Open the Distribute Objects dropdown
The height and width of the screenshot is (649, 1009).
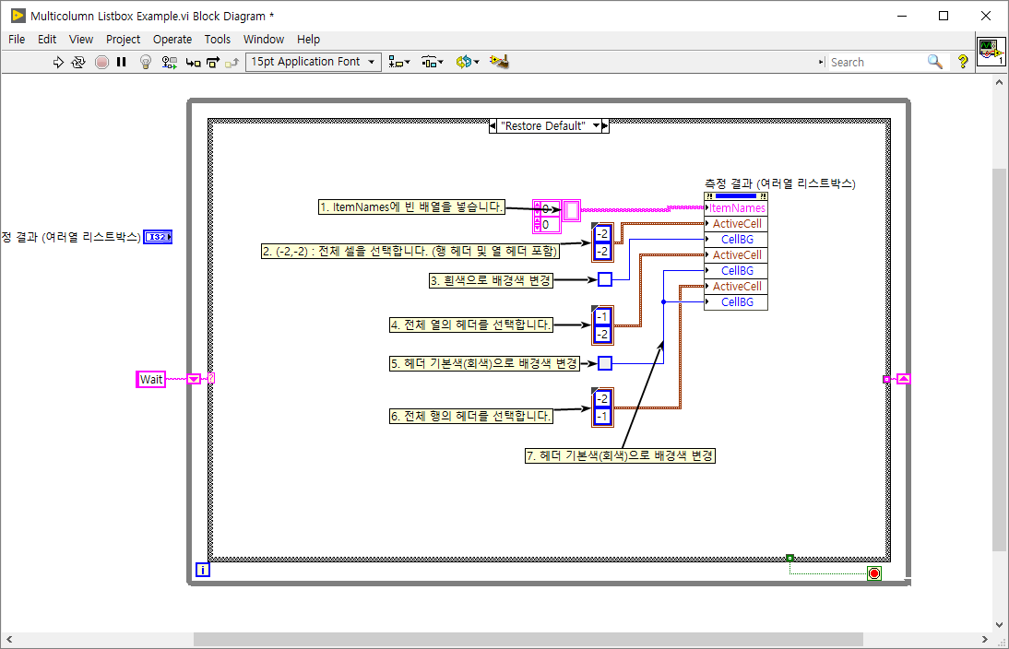[x=433, y=62]
